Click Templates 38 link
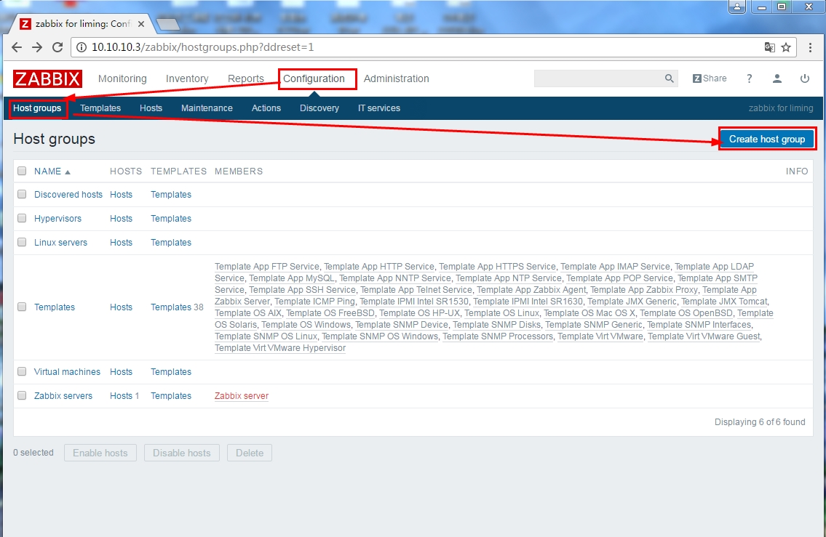Screen dimensions: 826x537 pyautogui.click(x=171, y=307)
